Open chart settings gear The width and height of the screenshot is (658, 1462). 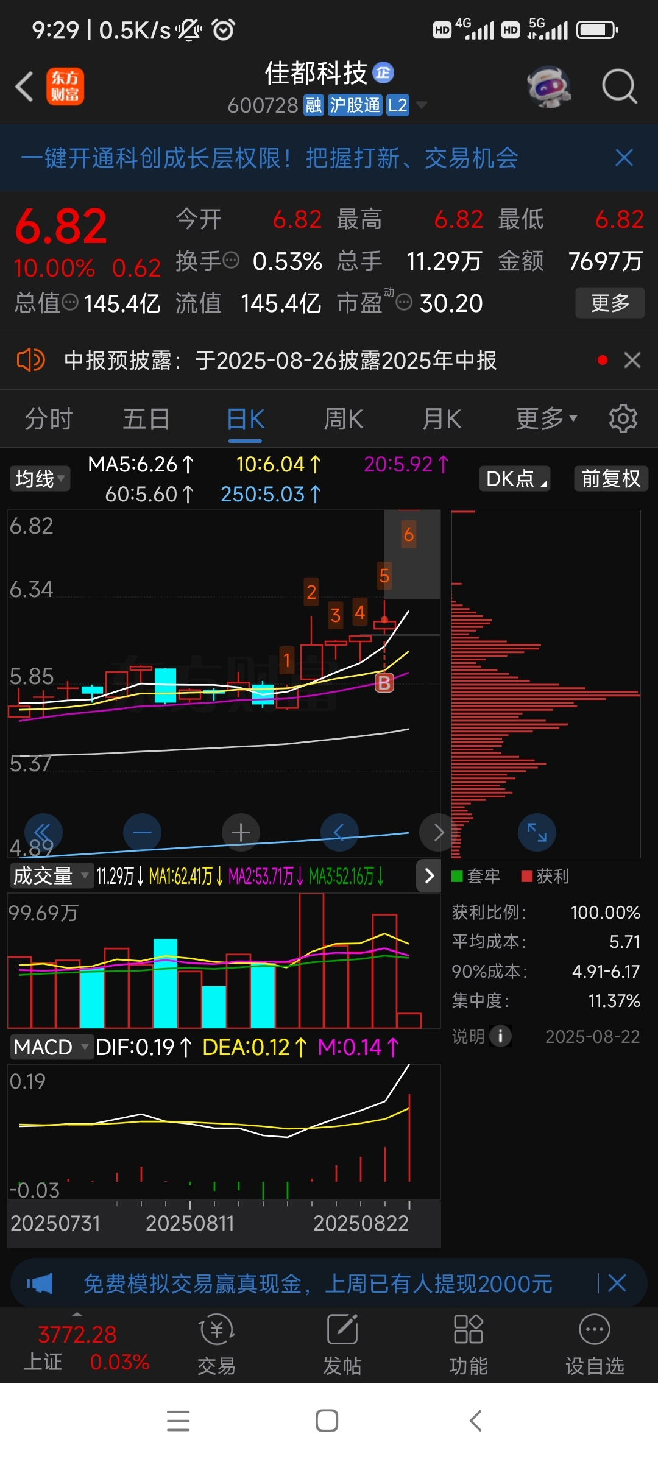coord(623,418)
